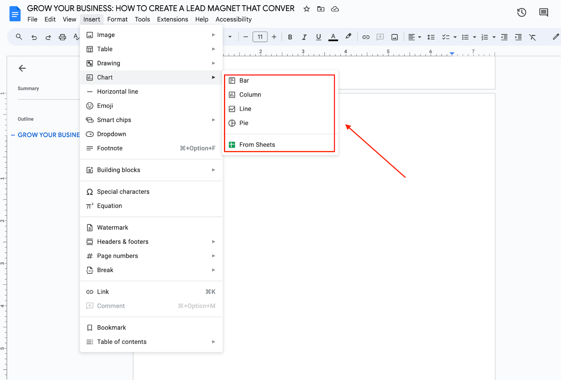Expand Smart chips submenu
The width and height of the screenshot is (561, 380).
coord(151,120)
